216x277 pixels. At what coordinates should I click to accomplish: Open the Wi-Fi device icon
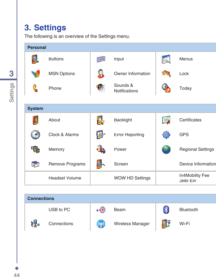(166, 223)
